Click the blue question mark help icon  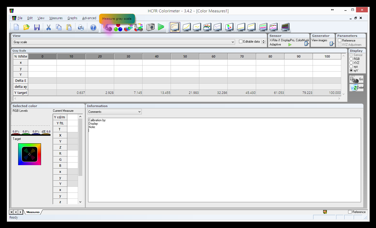point(93,27)
